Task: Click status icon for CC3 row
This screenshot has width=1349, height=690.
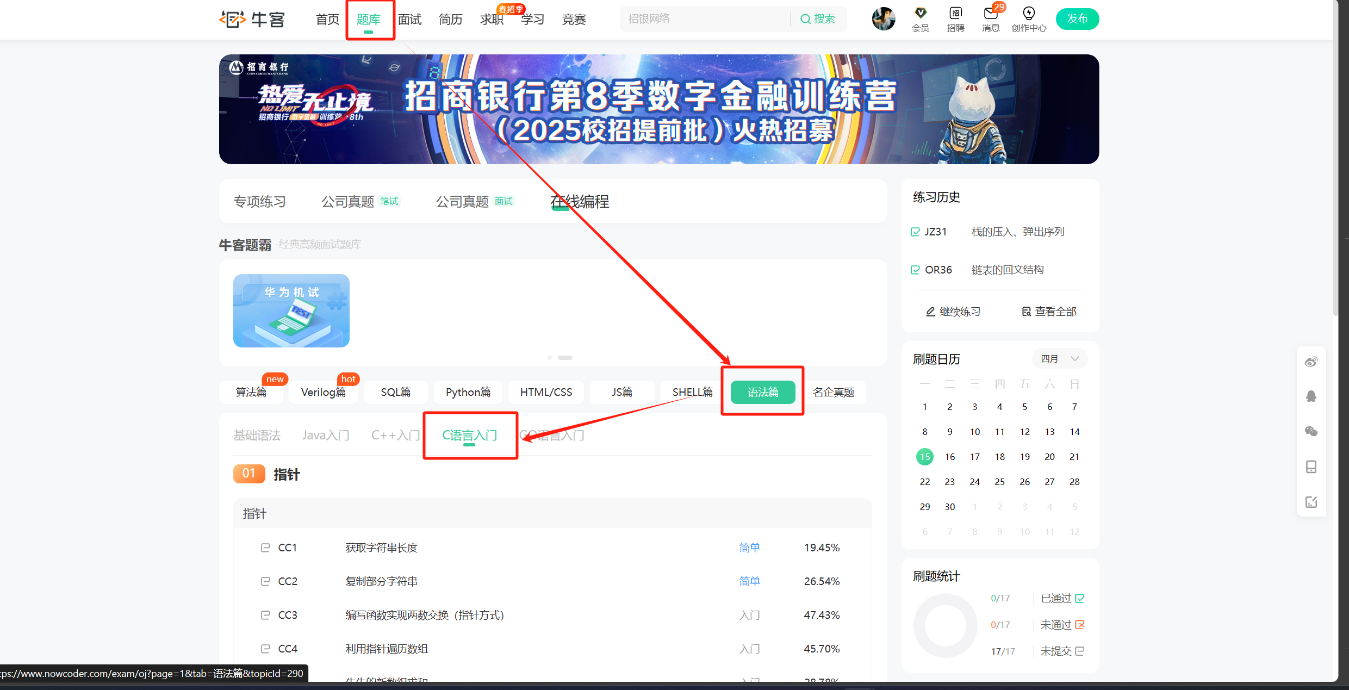Action: 265,615
